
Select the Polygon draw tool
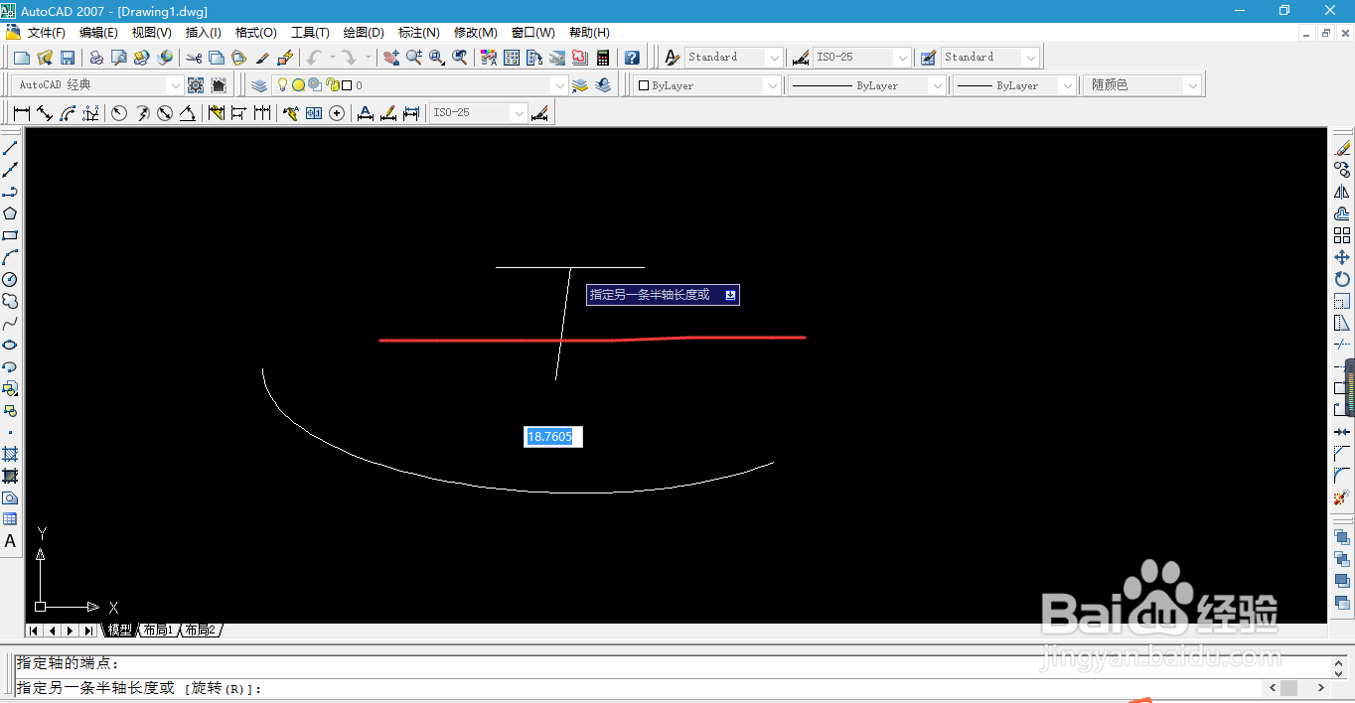pyautogui.click(x=10, y=212)
